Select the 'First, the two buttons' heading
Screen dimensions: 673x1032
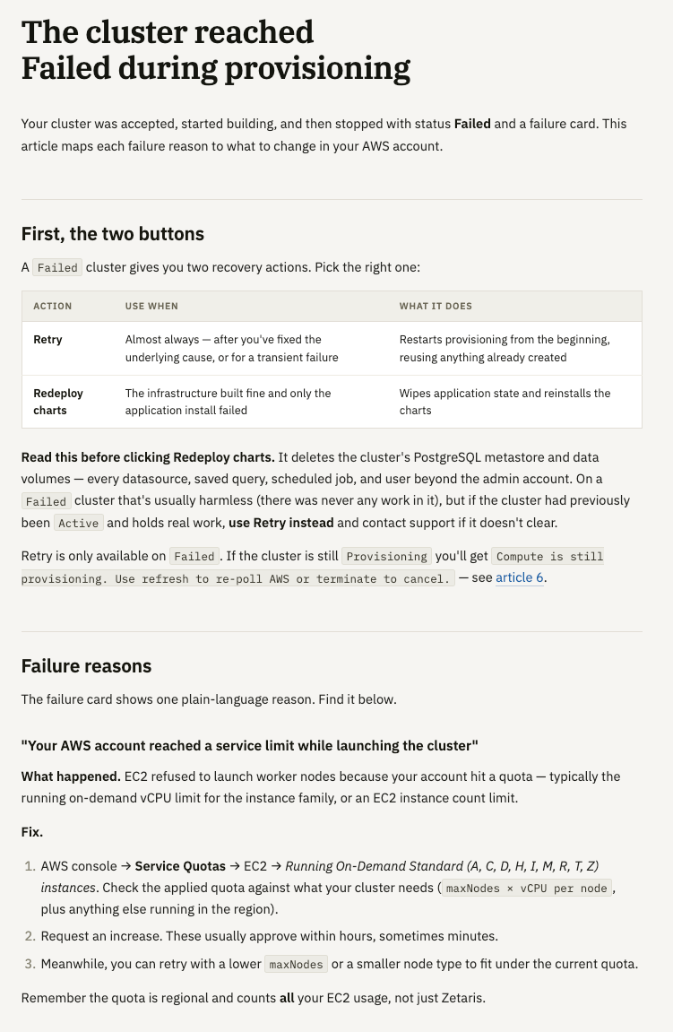[113, 234]
